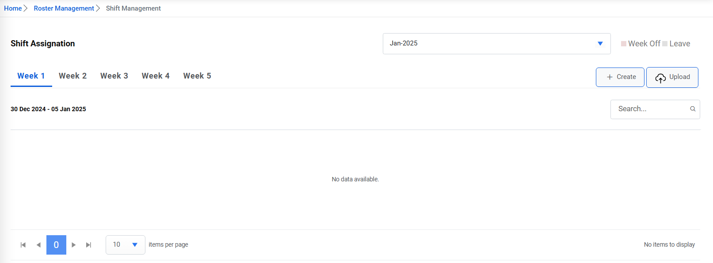Click previous page arrow in pager
Screen dimensions: 713x263
click(x=38, y=245)
